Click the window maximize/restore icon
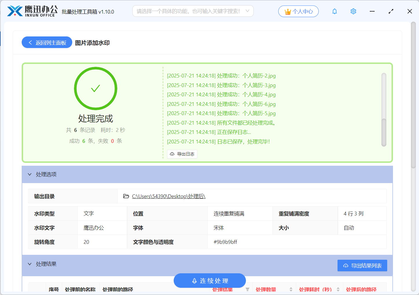Screen dimensions: 419x295 391,11
